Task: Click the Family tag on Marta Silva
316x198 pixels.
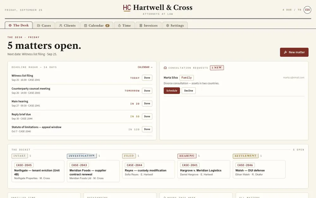Action: pos(187,77)
